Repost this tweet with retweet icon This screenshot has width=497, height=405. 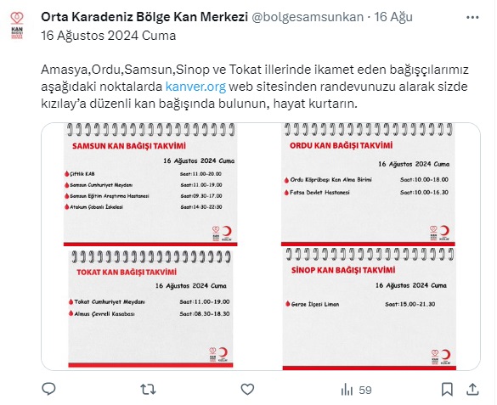click(x=148, y=390)
